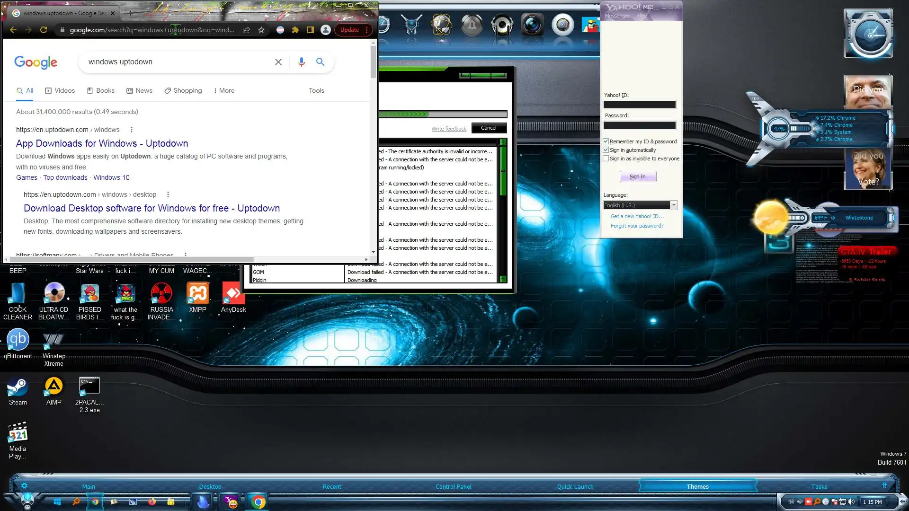Launch the AIMP desktop shortcut
Viewport: 909px width, 511px height.
pyautogui.click(x=53, y=387)
